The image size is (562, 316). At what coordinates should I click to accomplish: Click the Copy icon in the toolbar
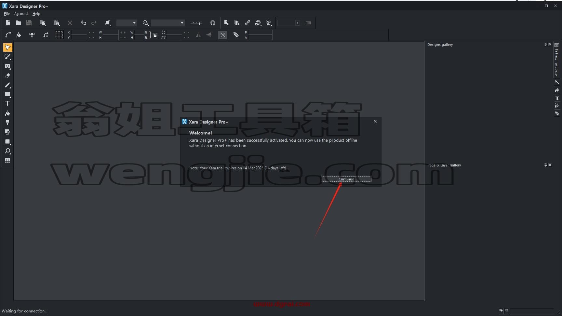[x=43, y=23]
